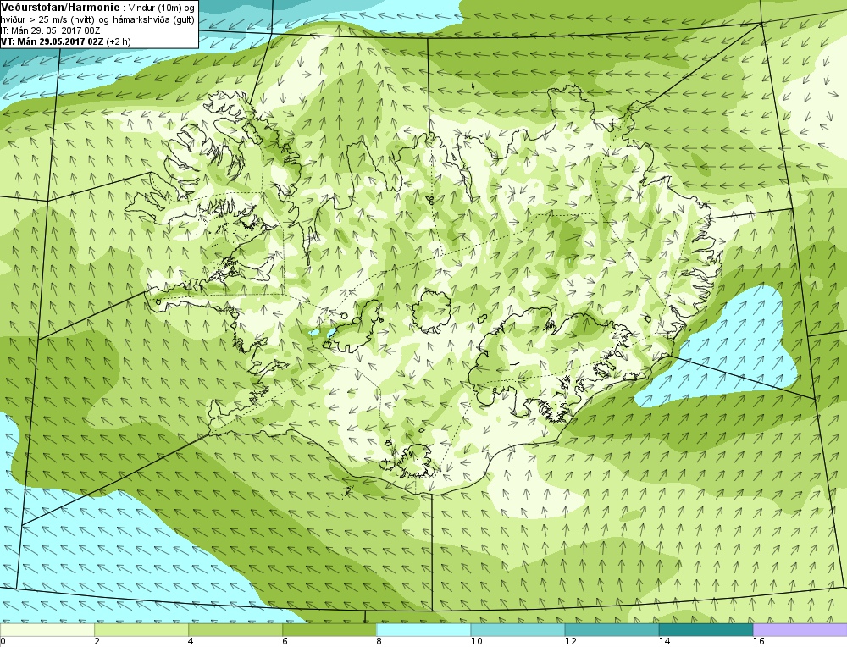Click the legend scale label '16'
This screenshot has height=647, width=847.
[758, 642]
